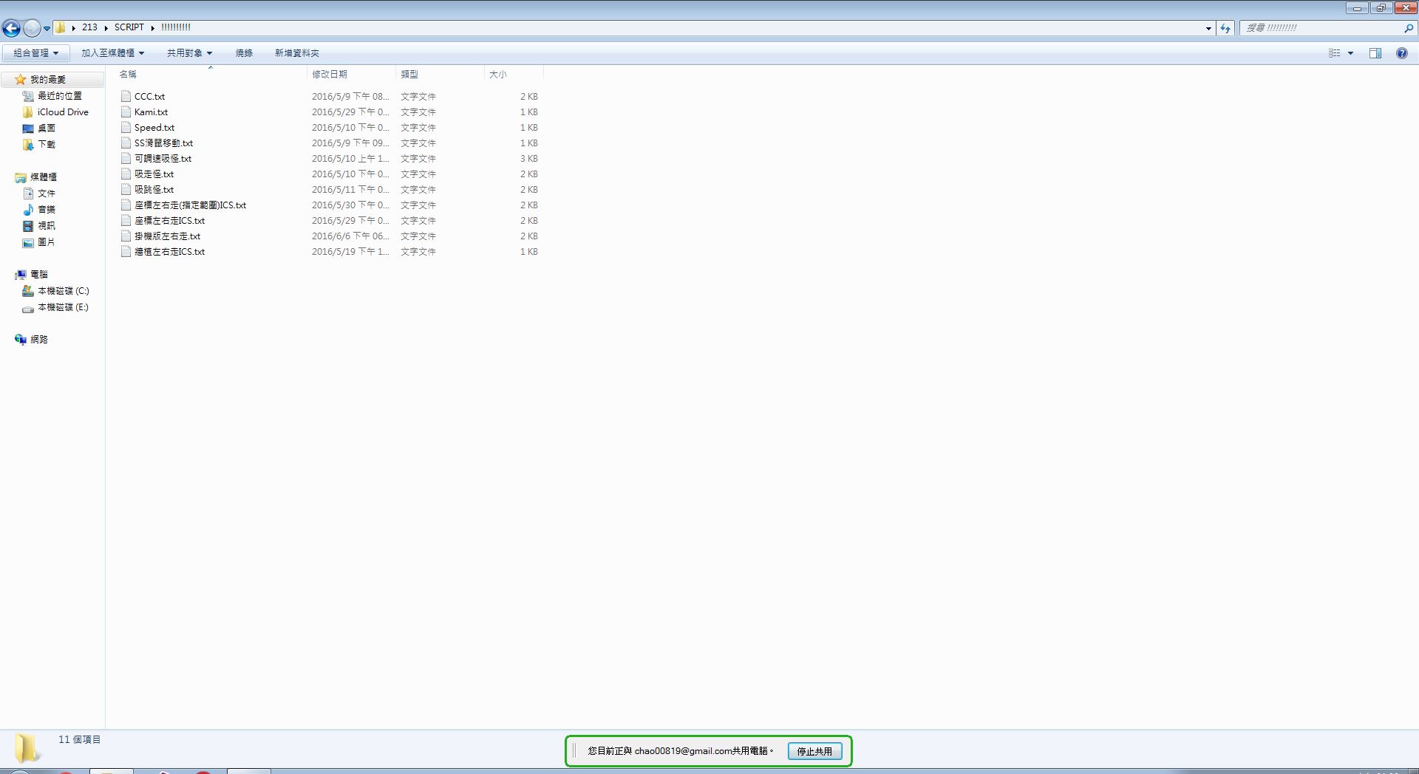1419x774 pixels.
Task: Expand arrow after 213 breadcrumb
Action: pyautogui.click(x=106, y=28)
